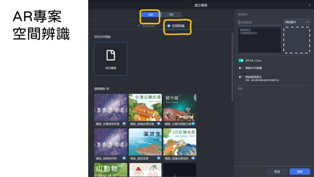
Task: Click the tags ellipsis button under 標籤
Action: [x=241, y=94]
